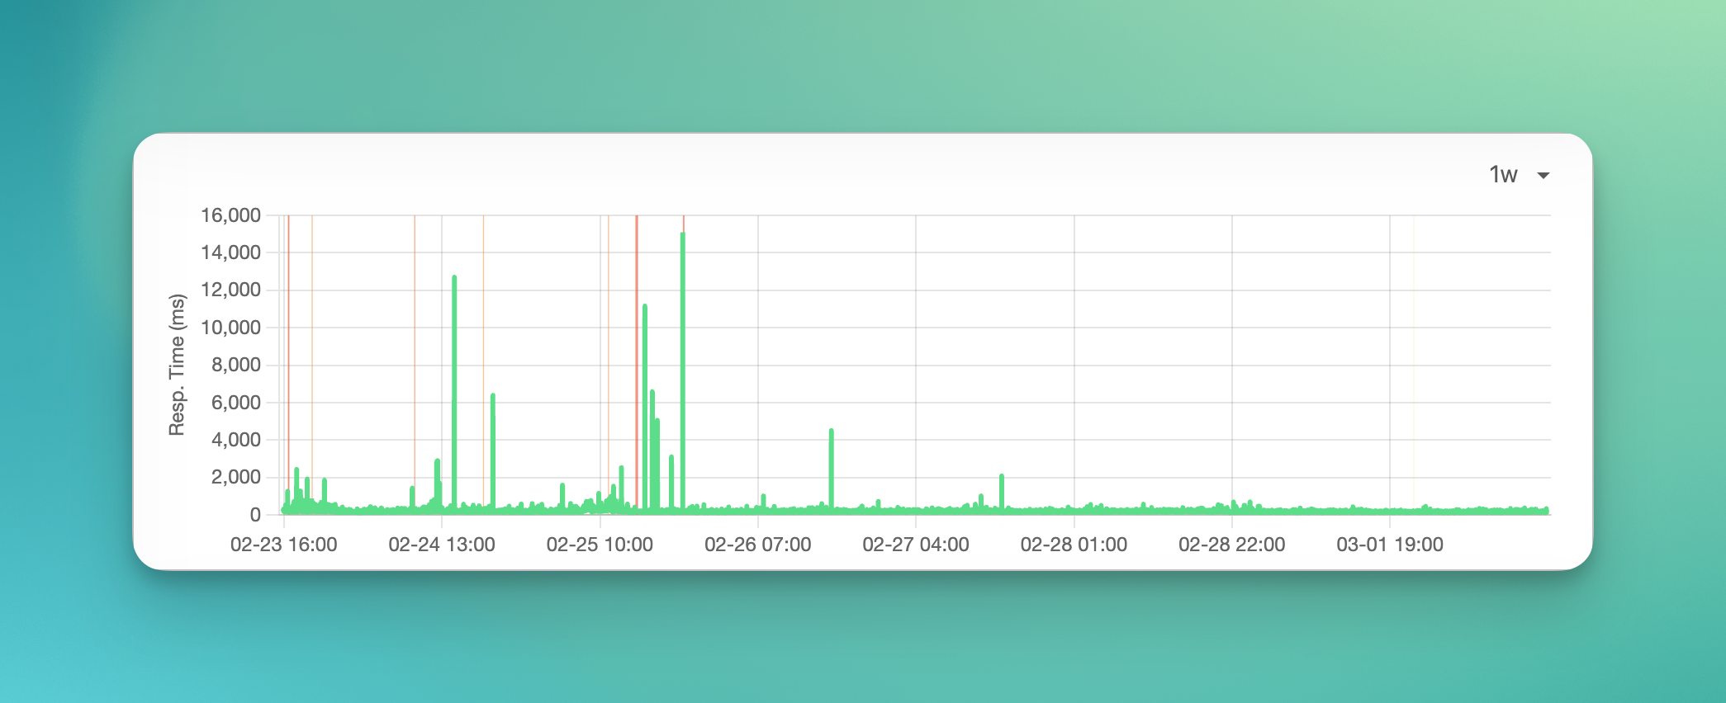
Task: Select the 12,800 ms spike after 02-24 13:00
Action: click(x=454, y=281)
